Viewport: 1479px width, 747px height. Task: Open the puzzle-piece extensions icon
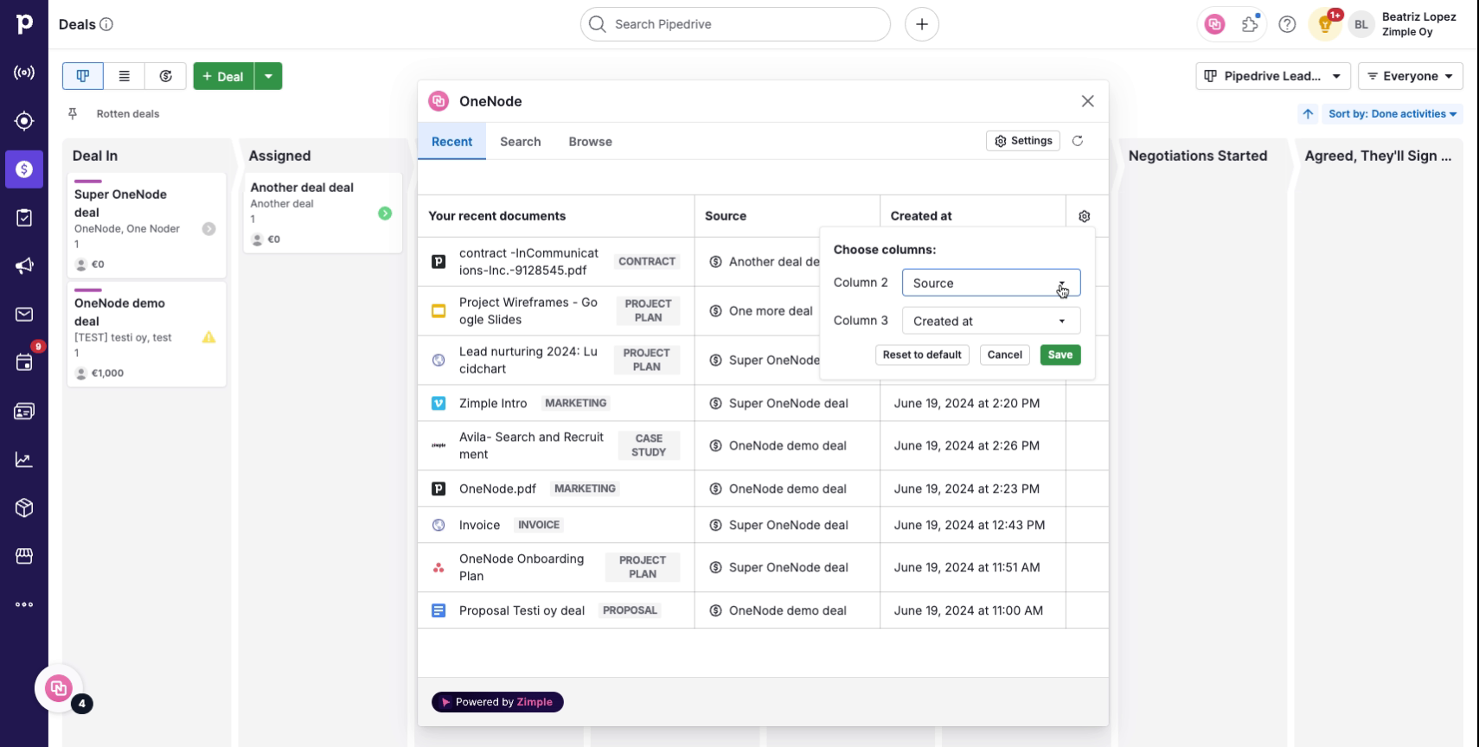pos(1251,24)
